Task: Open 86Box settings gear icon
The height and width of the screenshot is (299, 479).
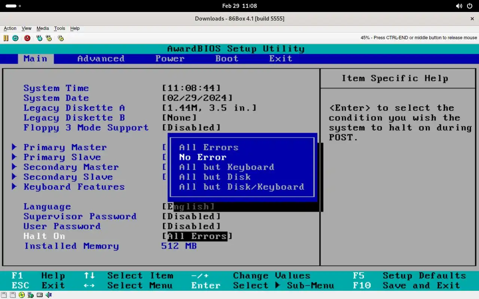Action: [61, 38]
